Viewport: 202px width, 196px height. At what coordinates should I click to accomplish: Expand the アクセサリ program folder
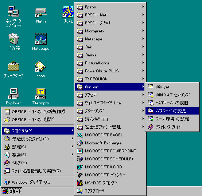point(110,95)
